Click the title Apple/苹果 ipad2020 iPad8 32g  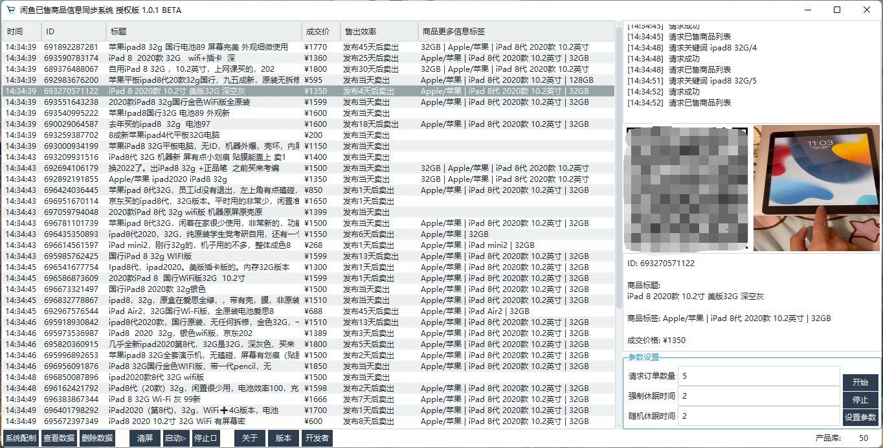point(168,179)
